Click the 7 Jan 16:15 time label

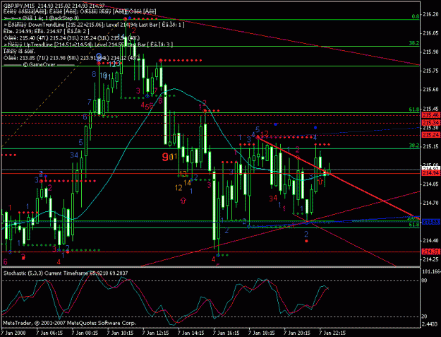click(x=226, y=333)
